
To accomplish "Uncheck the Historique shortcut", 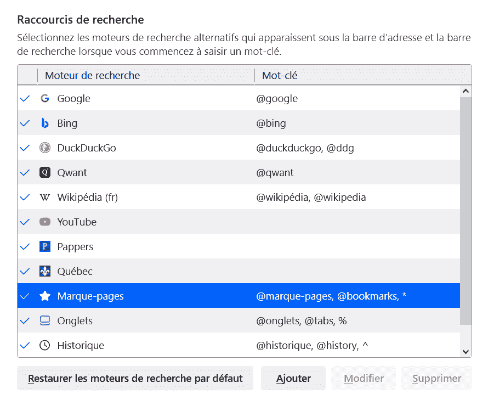I will [x=25, y=345].
